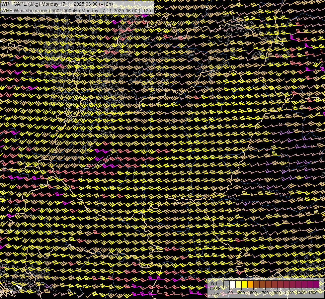Click the CAPE label in the legend

(215, 289)
